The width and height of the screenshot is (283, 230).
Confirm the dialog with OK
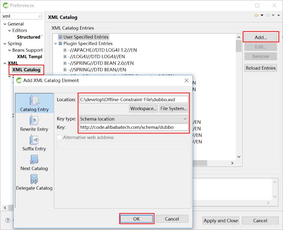coord(136,219)
